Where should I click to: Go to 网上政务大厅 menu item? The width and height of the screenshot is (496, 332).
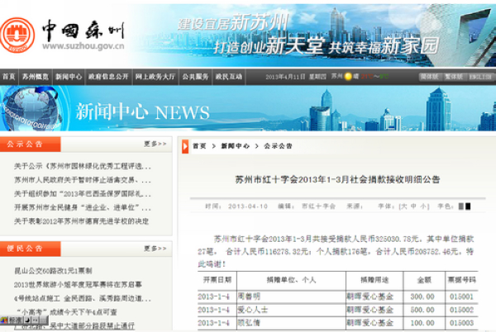click(x=155, y=77)
